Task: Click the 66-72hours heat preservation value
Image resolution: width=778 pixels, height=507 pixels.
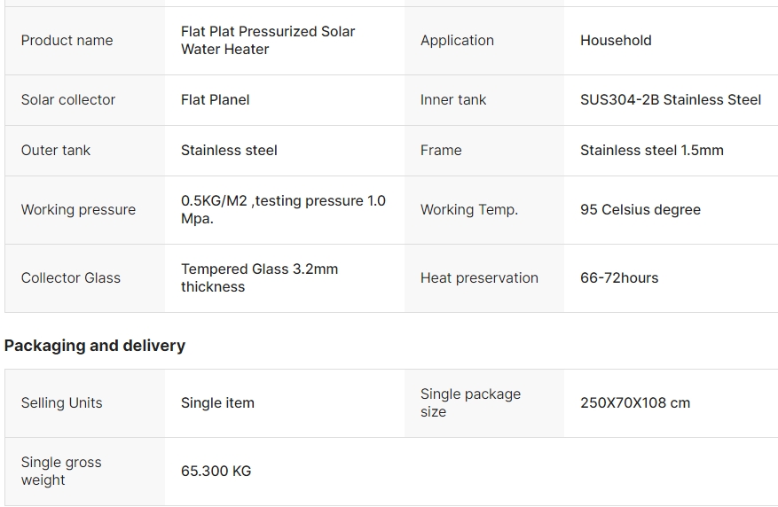Action: click(619, 278)
